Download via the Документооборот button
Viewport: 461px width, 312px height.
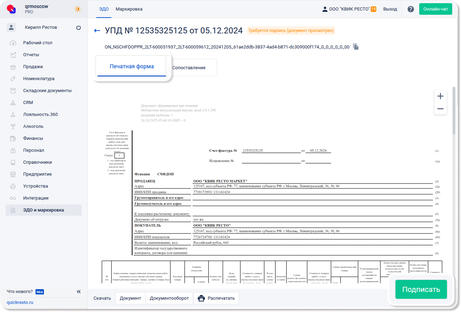169,298
